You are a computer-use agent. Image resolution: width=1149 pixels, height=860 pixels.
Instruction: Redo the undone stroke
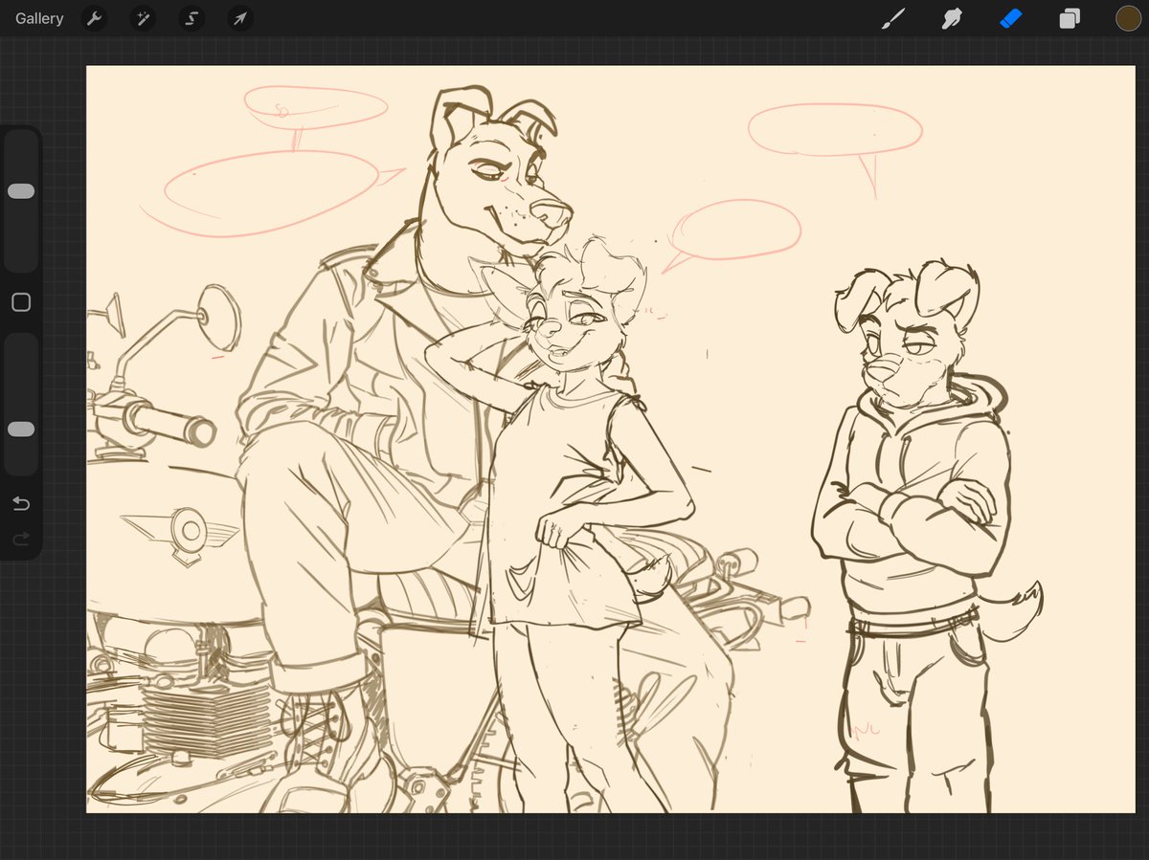pyautogui.click(x=21, y=539)
